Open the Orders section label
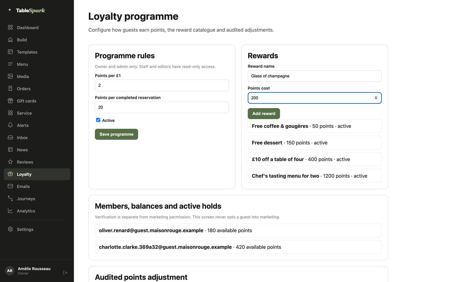 [x=24, y=89]
